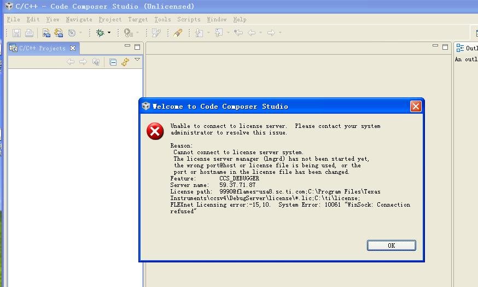Click the main window title bar cube icon

point(9,6)
